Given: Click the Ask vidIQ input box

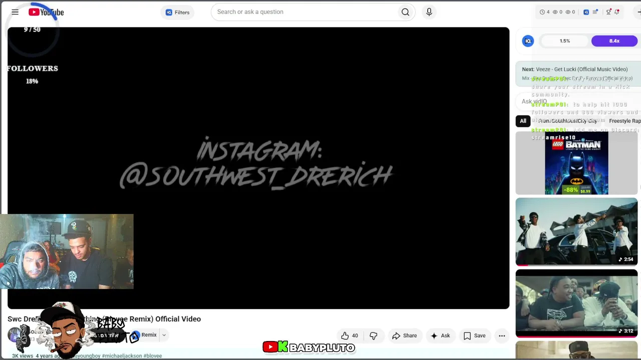Looking at the screenshot, I should [x=578, y=101].
